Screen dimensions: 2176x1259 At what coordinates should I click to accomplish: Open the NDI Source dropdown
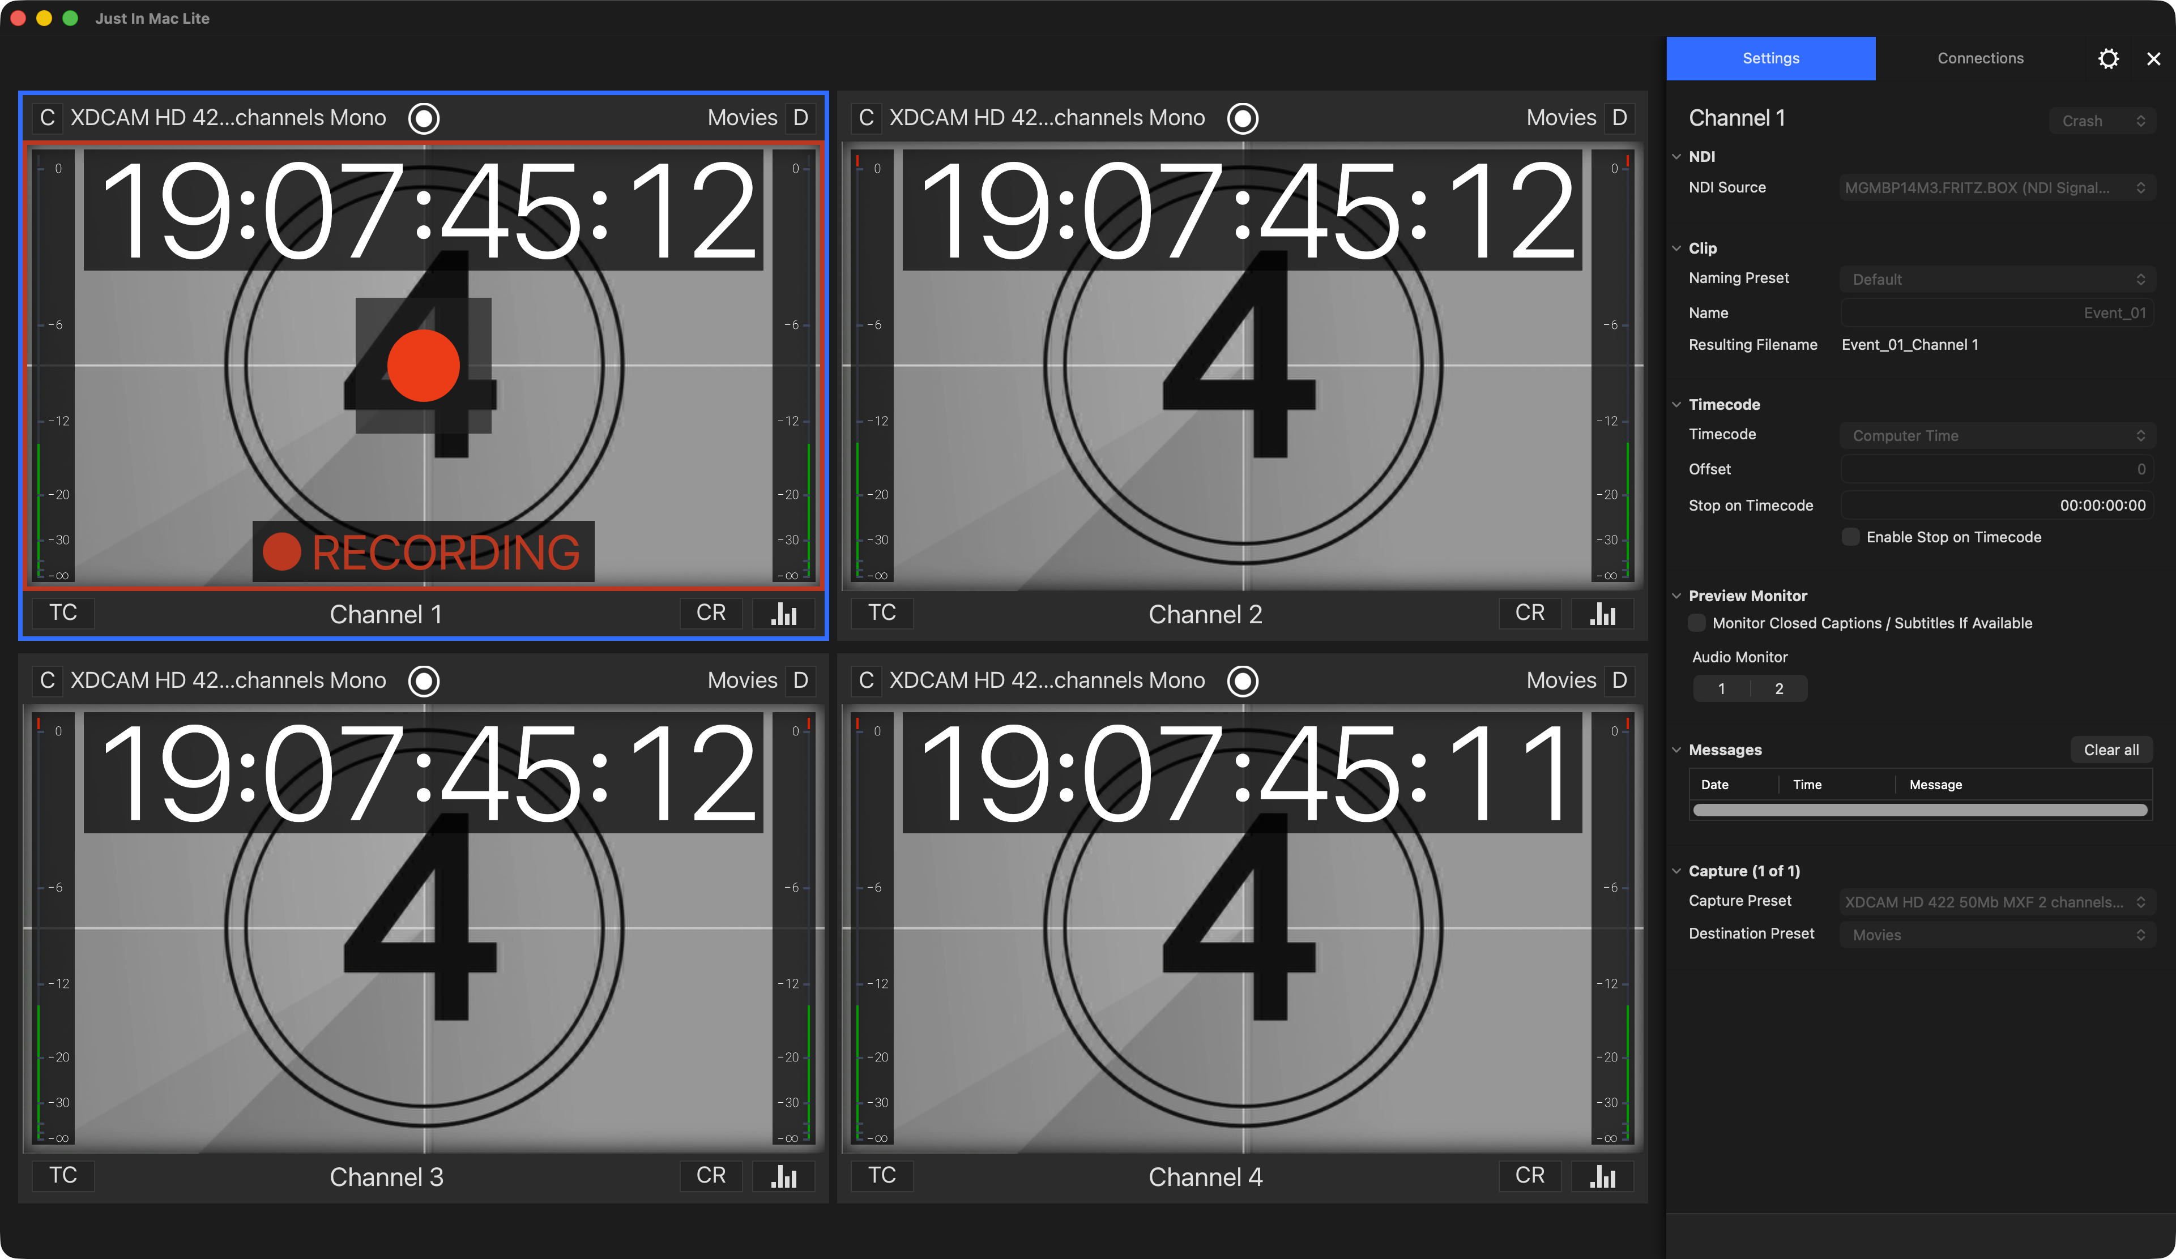(x=1996, y=188)
